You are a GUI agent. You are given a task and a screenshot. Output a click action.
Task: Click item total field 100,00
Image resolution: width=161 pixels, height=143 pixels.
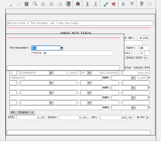(136, 73)
